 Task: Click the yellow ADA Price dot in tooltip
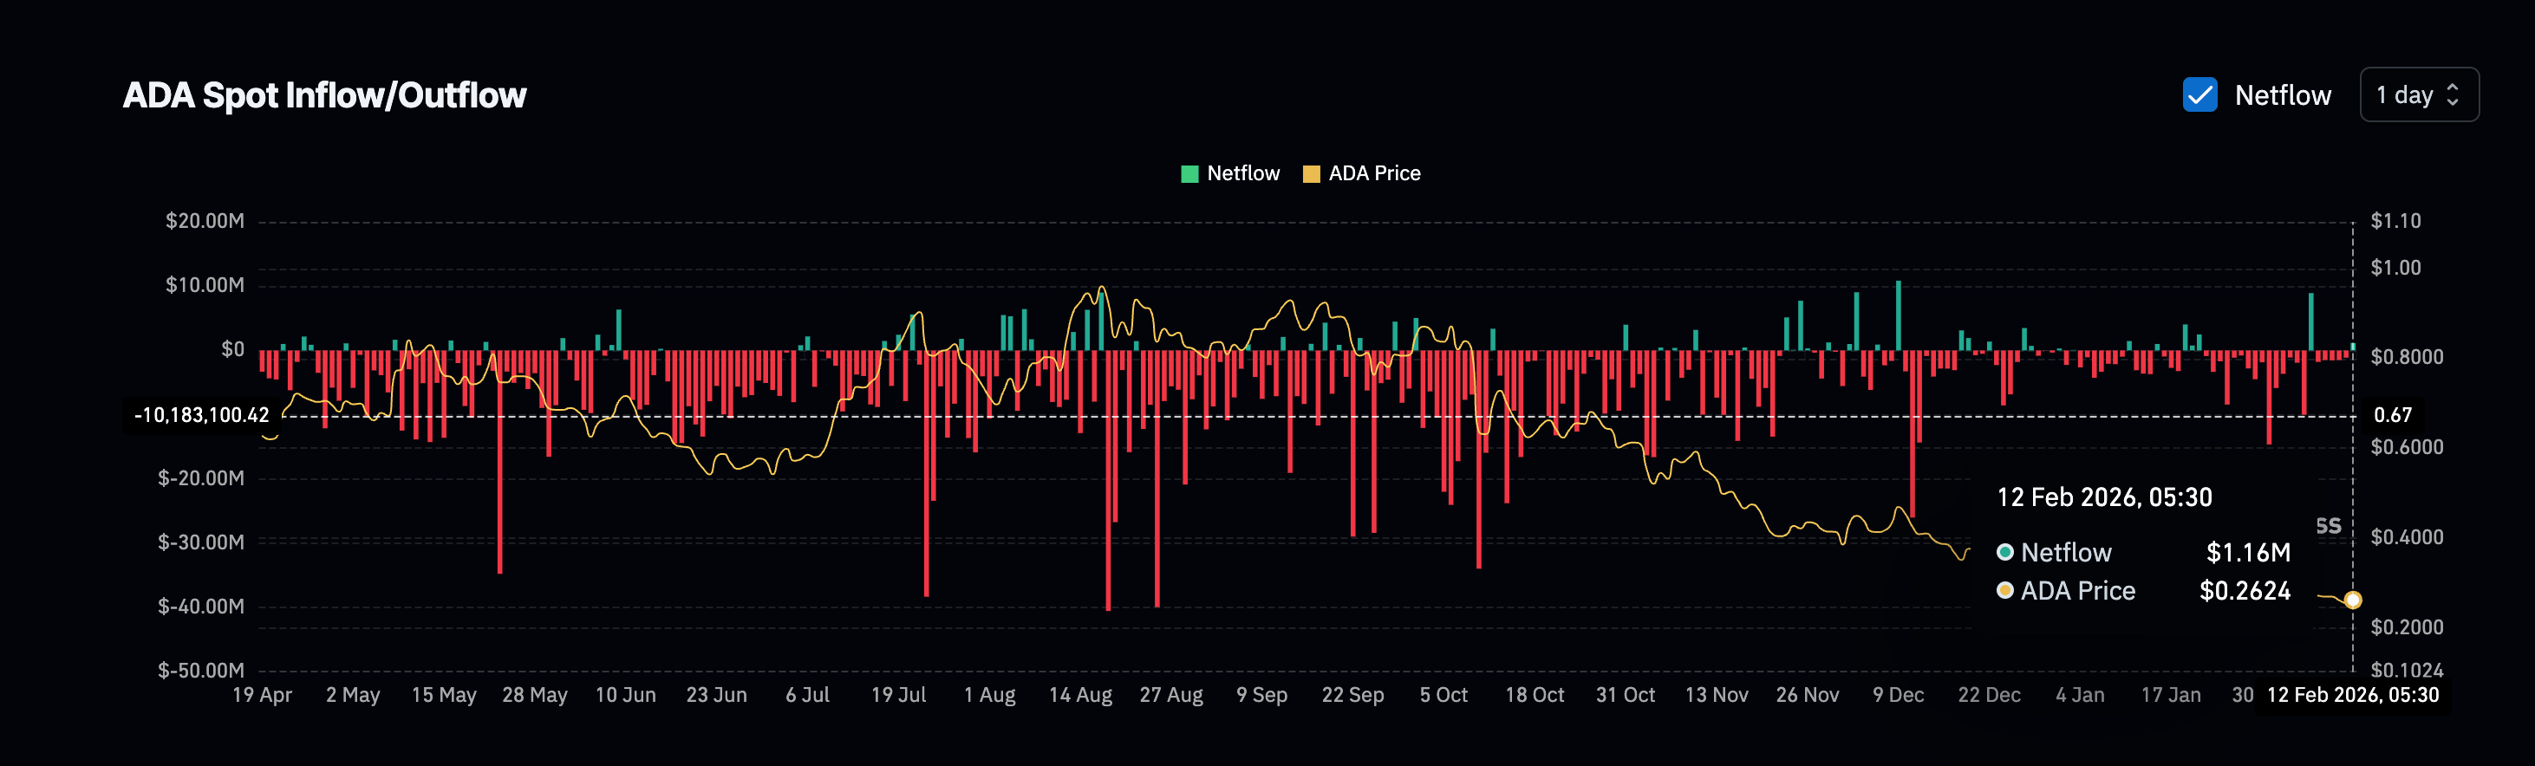tap(2004, 591)
